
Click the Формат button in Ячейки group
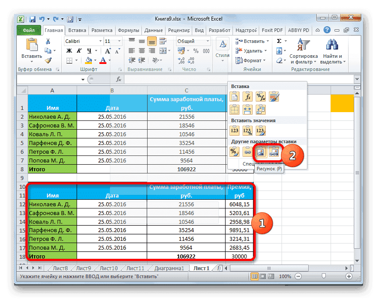(x=251, y=60)
